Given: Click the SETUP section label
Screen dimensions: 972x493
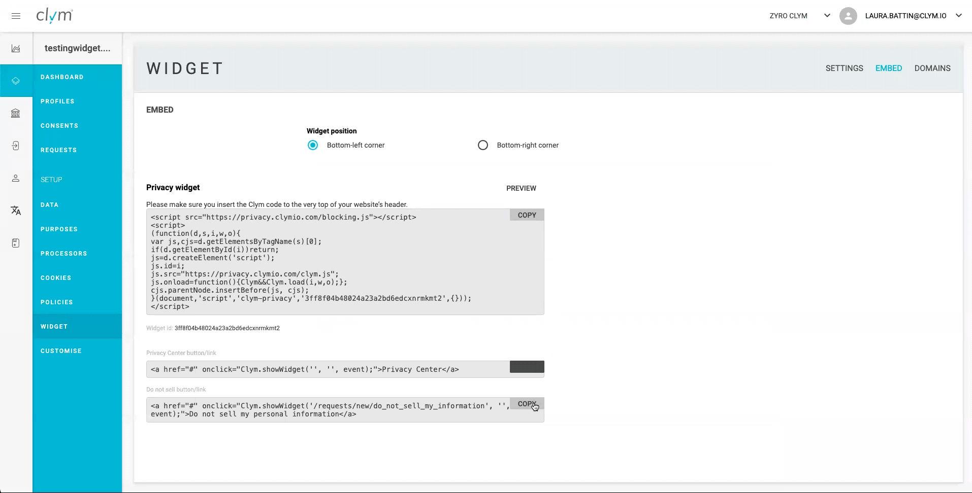Looking at the screenshot, I should (x=51, y=180).
